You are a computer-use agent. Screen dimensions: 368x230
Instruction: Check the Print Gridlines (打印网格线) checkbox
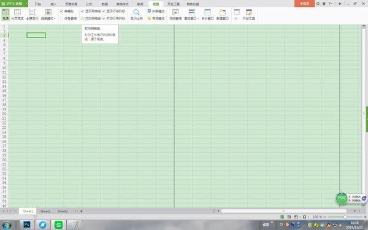82,18
